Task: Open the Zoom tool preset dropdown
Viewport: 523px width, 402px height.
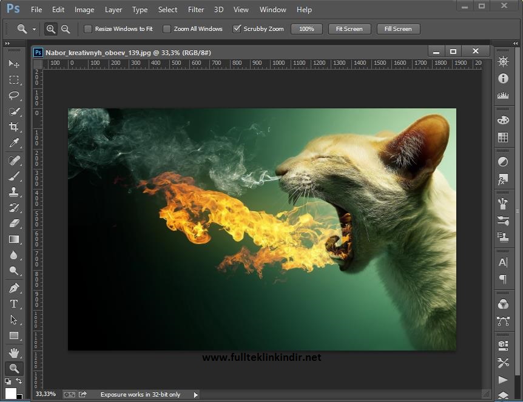Action: (34, 29)
